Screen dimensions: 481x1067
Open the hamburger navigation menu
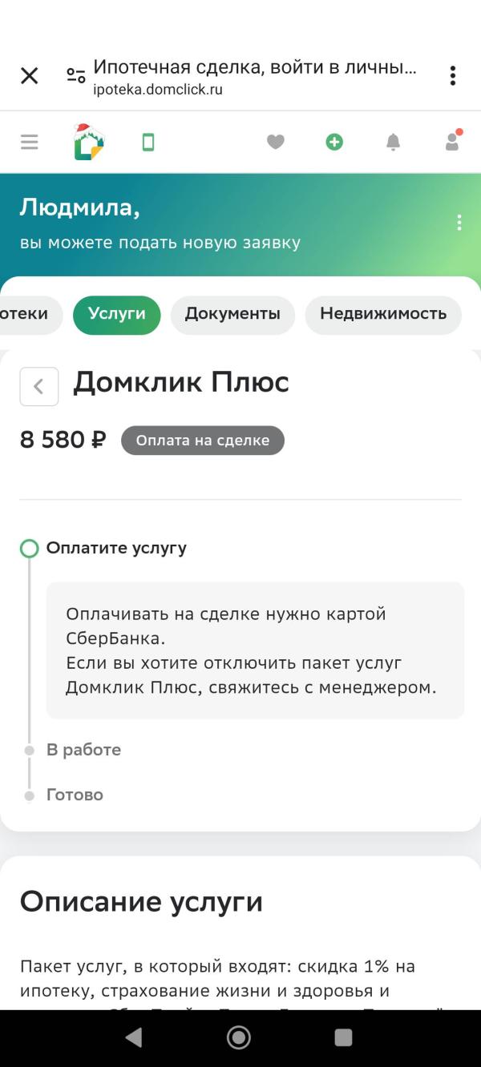pos(29,141)
